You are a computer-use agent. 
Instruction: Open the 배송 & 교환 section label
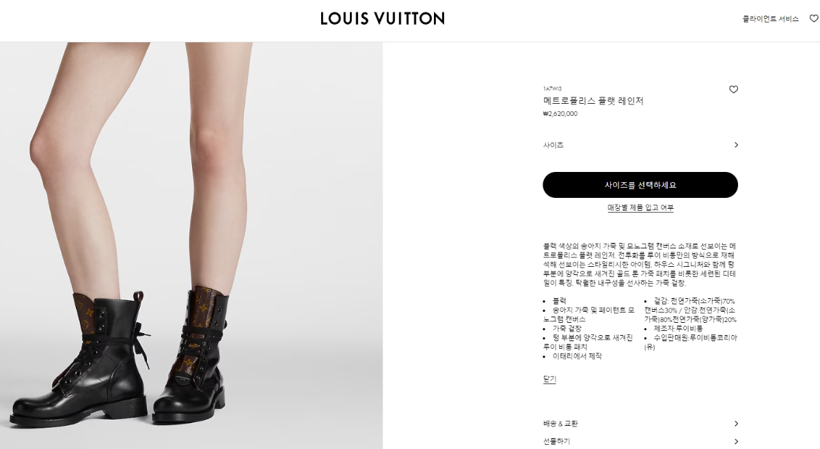point(560,424)
